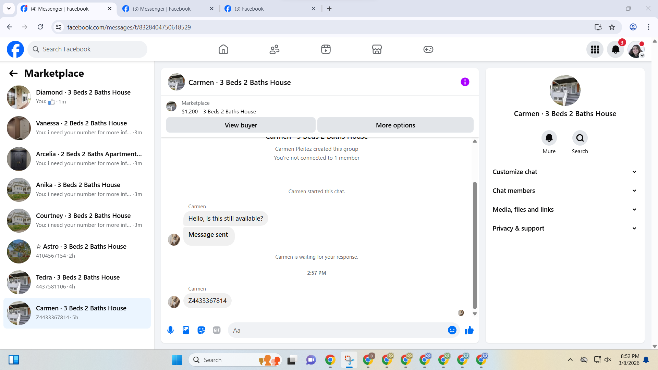Click the View buyer button
The height and width of the screenshot is (370, 658).
(x=241, y=125)
